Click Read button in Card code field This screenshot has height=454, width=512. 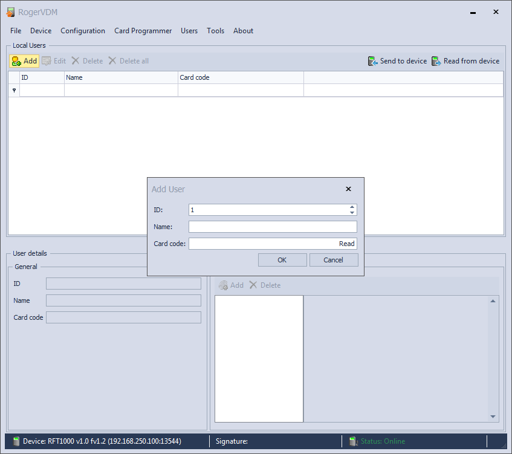(346, 244)
